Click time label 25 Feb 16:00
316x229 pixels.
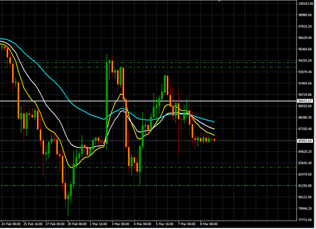pos(33,224)
